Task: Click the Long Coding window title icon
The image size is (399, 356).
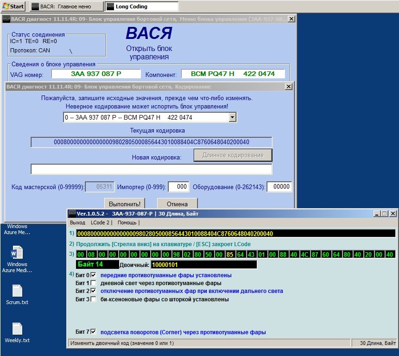Action: (x=72, y=214)
